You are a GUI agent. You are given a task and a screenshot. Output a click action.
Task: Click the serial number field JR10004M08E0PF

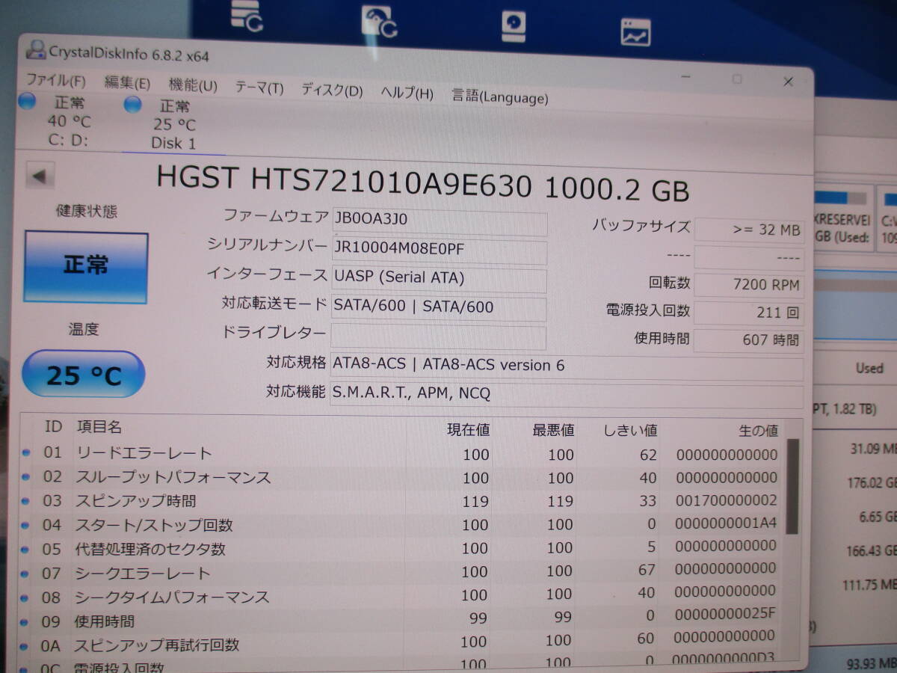point(439,251)
